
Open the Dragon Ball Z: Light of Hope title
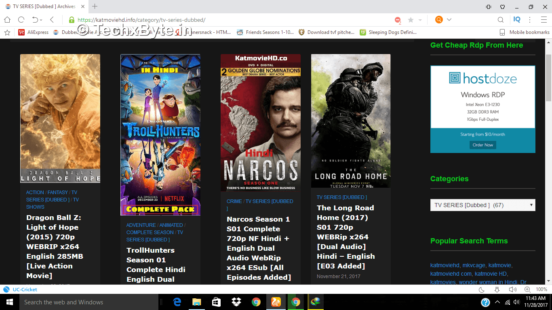(55, 247)
